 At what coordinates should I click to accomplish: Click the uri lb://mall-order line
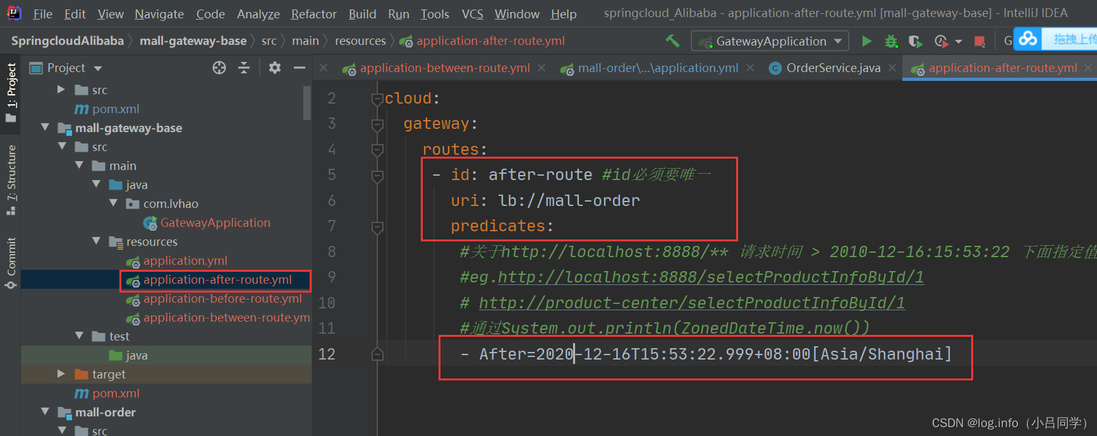point(545,201)
